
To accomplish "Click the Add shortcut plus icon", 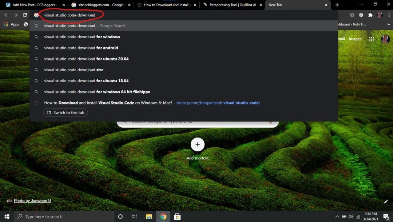I will point(198,144).
